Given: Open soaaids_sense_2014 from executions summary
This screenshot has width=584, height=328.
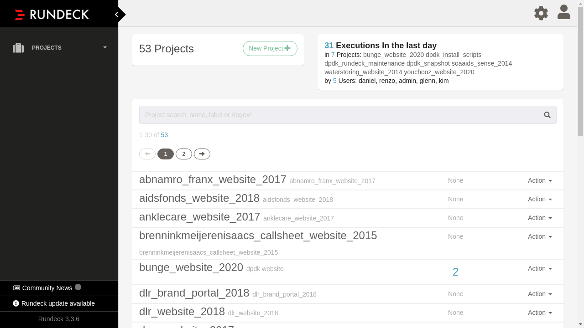Looking at the screenshot, I should (x=482, y=63).
